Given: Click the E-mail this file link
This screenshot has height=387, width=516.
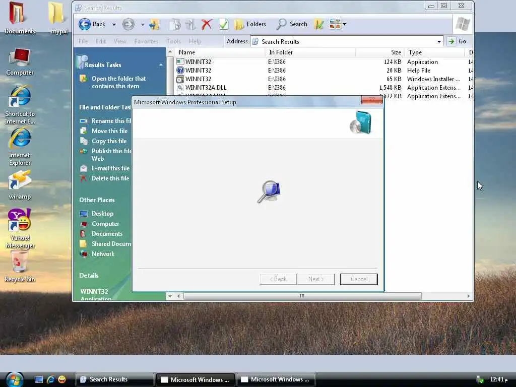Looking at the screenshot, I should 110,168.
